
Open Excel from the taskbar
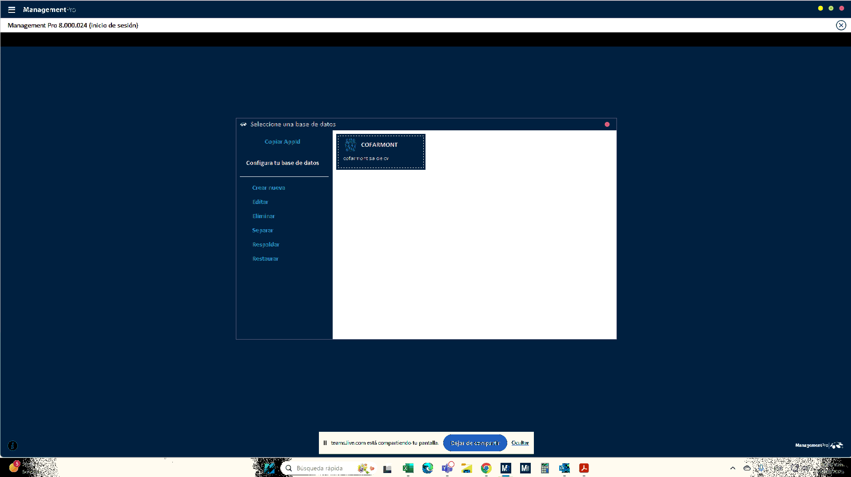pyautogui.click(x=408, y=468)
